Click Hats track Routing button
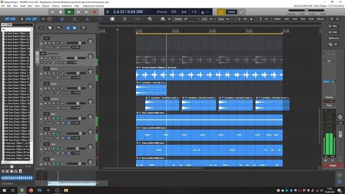The width and height of the screenshot is (345, 194). click(x=49, y=123)
